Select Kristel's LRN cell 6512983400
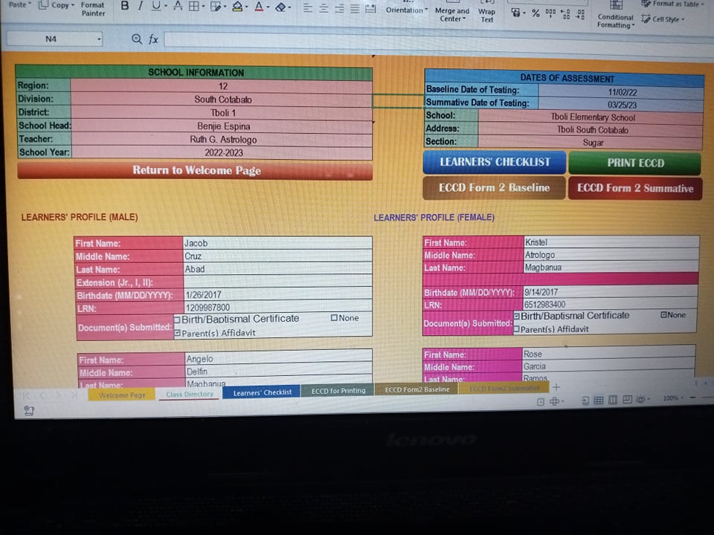The height and width of the screenshot is (535, 714). 611,304
